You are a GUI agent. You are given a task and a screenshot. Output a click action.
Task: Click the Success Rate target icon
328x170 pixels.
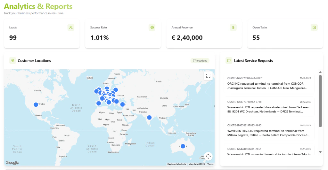pos(152,27)
